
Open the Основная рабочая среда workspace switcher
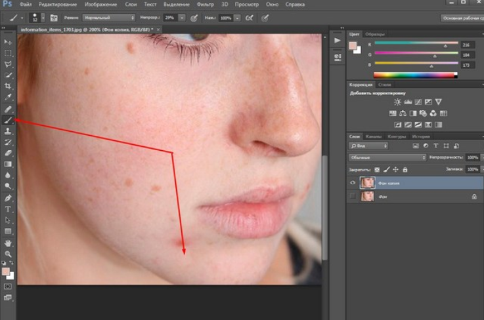(x=462, y=18)
